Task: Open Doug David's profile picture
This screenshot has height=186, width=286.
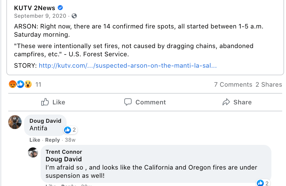Action: coord(15,122)
